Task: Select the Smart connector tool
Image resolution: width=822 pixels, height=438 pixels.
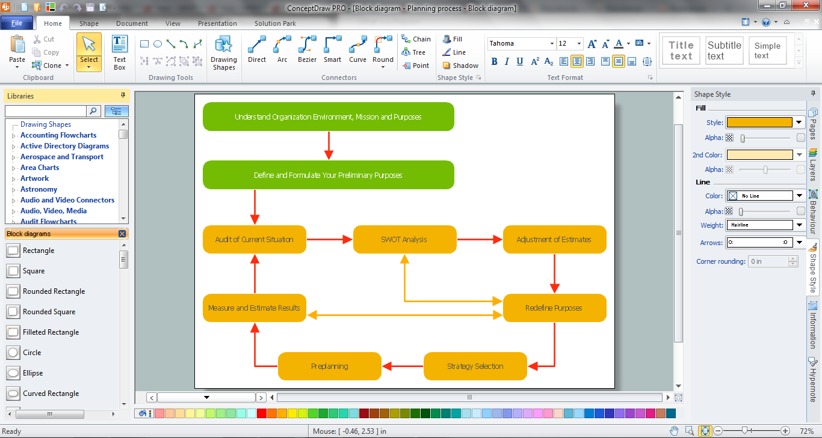Action: click(332, 51)
